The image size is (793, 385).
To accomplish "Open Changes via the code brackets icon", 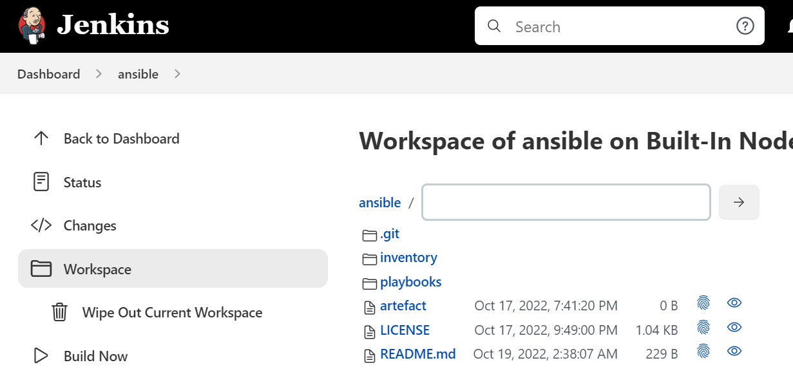I will point(41,225).
